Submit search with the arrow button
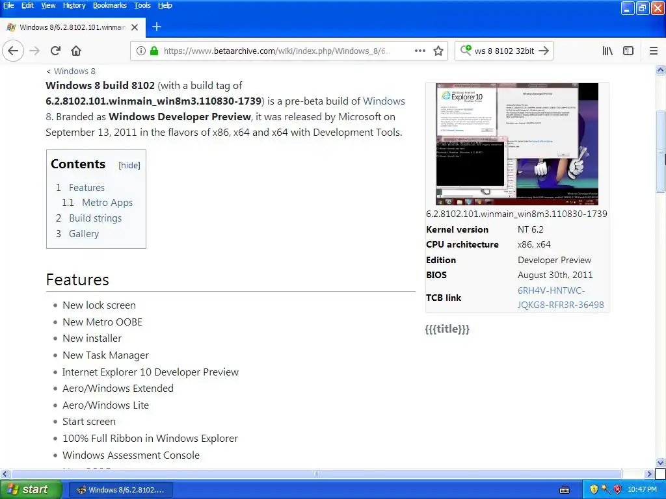666x499 pixels. [x=544, y=51]
